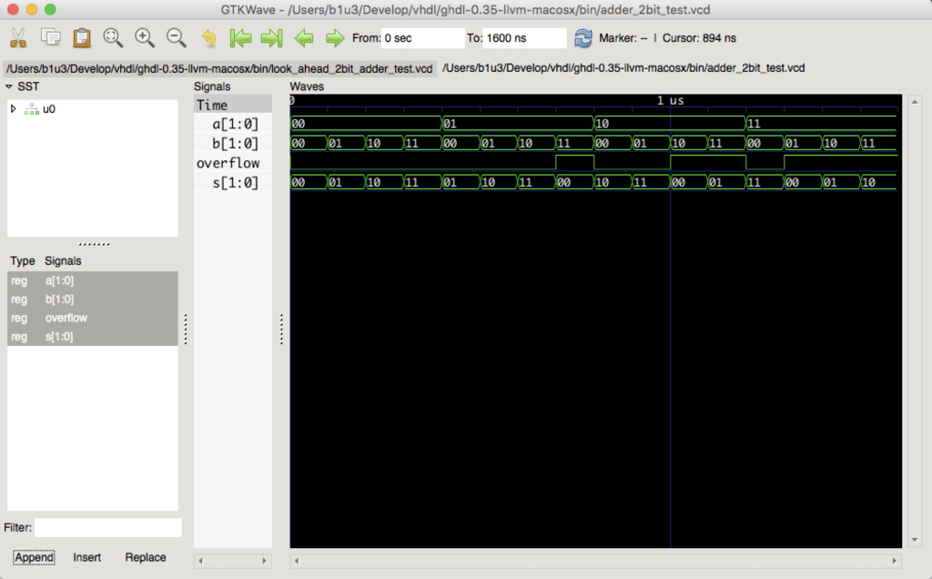The image size is (932, 579).
Task: Click the Zoom In magnifier icon
Action: pyautogui.click(x=145, y=37)
